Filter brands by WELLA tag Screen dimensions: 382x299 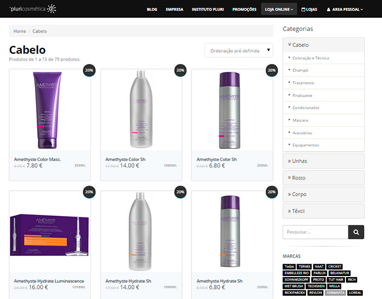pyautogui.click(x=334, y=286)
